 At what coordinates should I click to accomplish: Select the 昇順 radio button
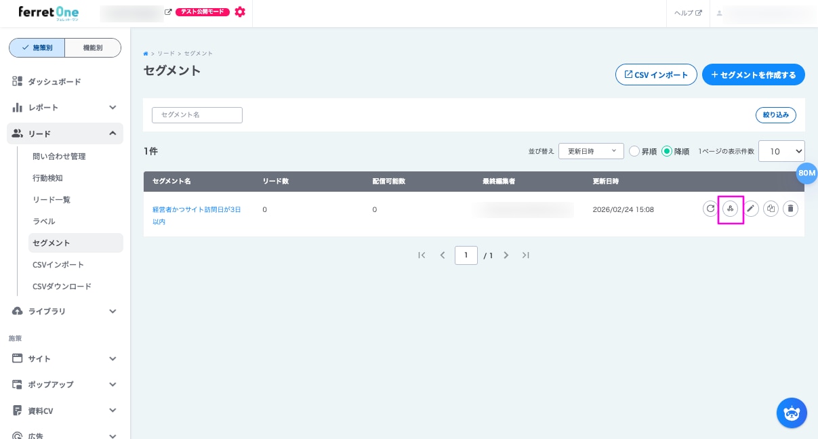pos(634,151)
